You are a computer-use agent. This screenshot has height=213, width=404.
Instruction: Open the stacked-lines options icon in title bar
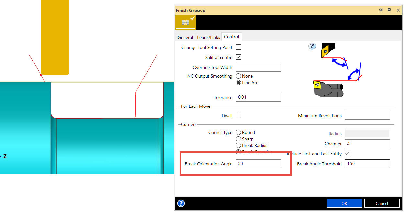click(389, 10)
